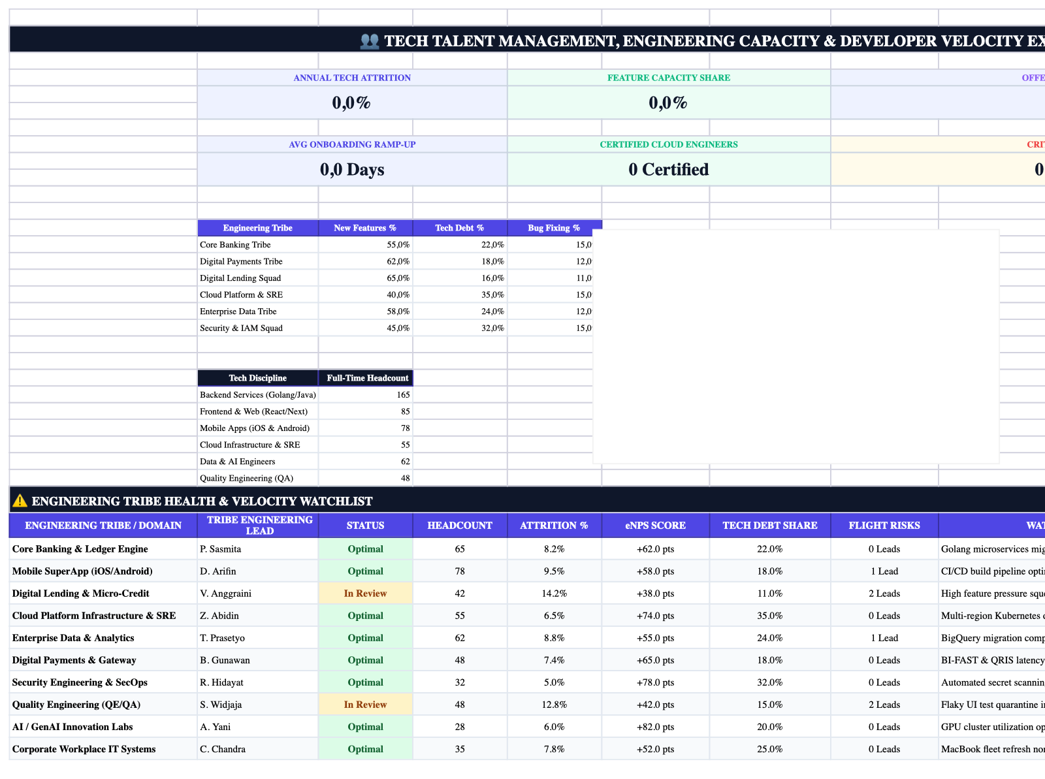Viewport: 1045px width, 779px height.
Task: Click Cloud Platform & SRE tech debt 35,0%
Action: (x=460, y=294)
